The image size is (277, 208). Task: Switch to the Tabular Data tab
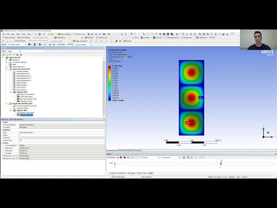pyautogui.click(x=142, y=173)
